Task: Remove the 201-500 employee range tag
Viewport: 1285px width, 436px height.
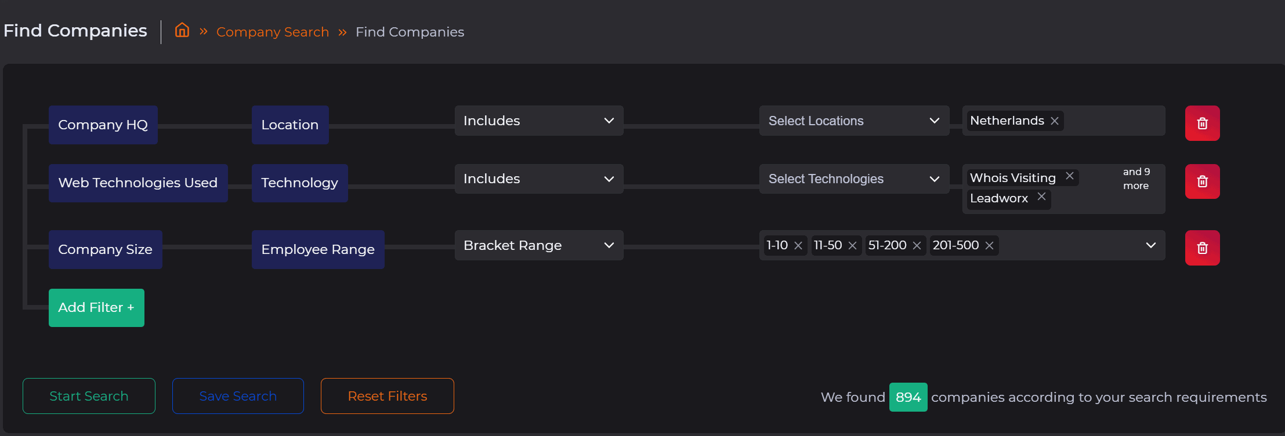Action: (x=990, y=246)
